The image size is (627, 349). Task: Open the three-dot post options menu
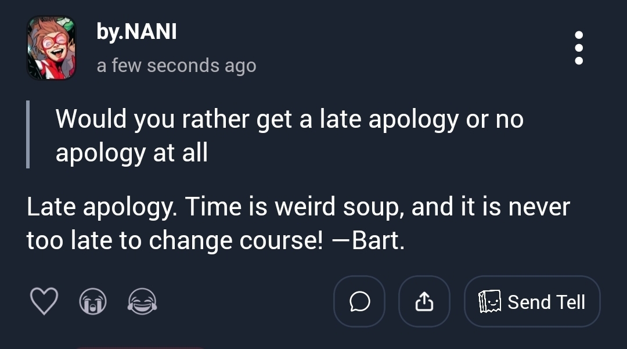click(578, 48)
